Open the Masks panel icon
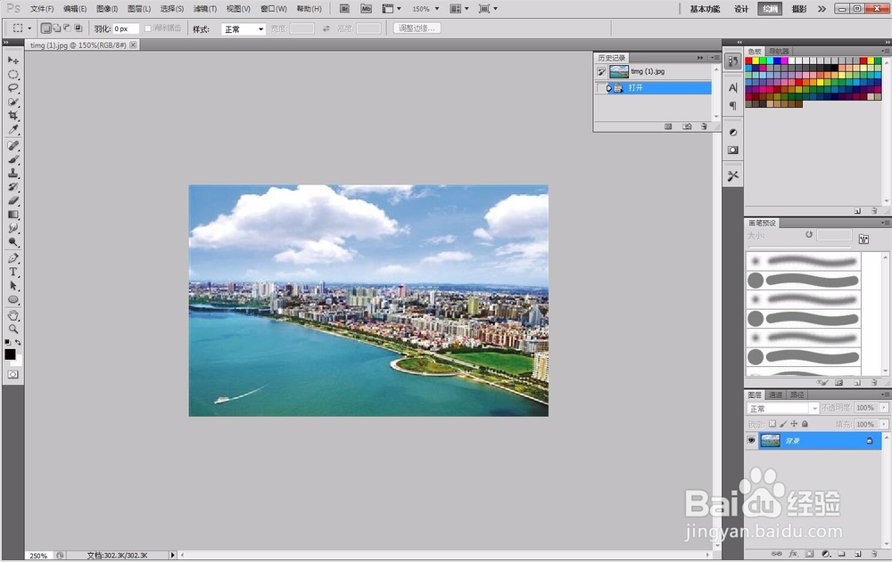892x562 pixels. pyautogui.click(x=732, y=150)
